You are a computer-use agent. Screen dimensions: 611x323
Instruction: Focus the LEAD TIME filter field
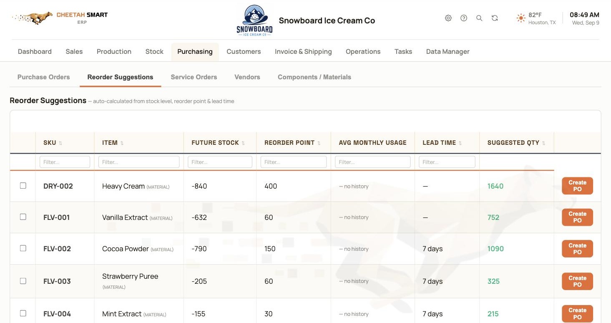447,162
